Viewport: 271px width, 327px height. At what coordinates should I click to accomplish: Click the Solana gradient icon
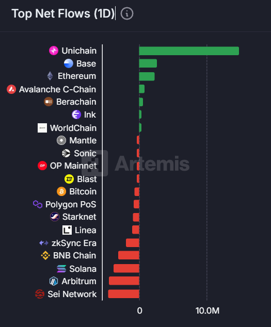coord(61,269)
